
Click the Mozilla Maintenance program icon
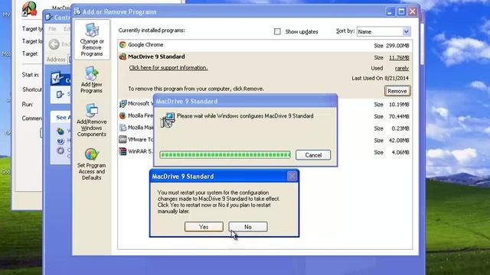pyautogui.click(x=122, y=128)
